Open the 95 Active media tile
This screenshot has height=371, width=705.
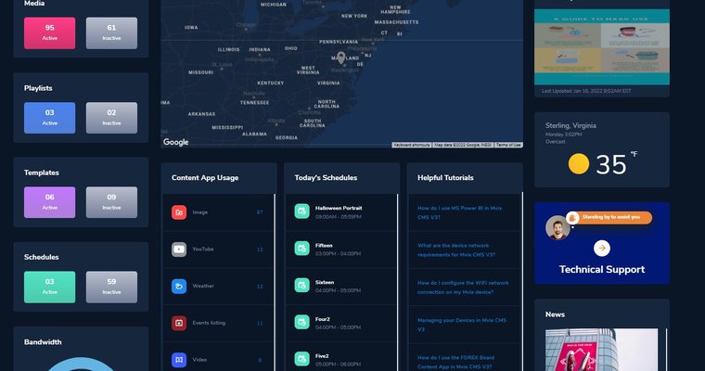49,32
